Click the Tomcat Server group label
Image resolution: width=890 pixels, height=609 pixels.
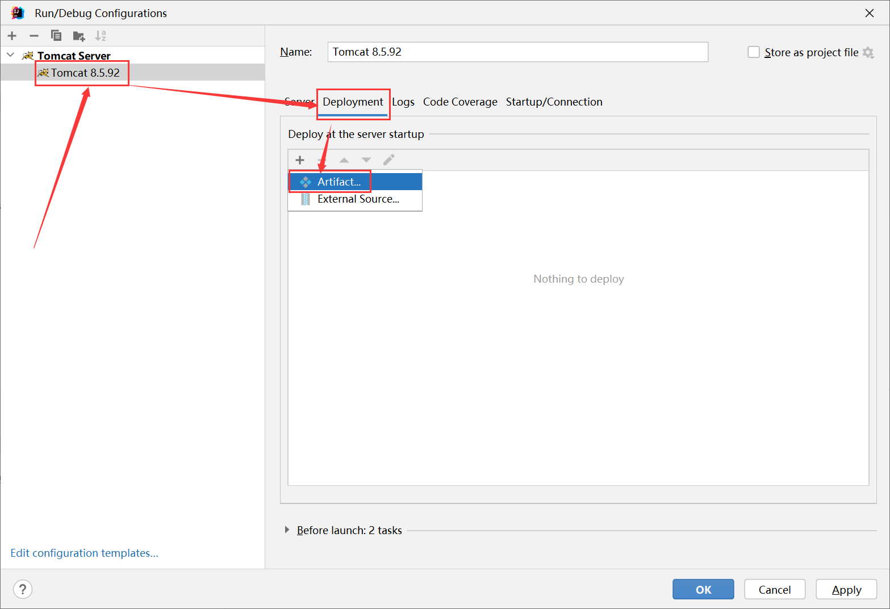coord(74,56)
